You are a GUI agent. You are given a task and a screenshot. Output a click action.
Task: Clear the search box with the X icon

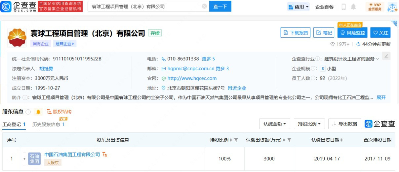204,6
